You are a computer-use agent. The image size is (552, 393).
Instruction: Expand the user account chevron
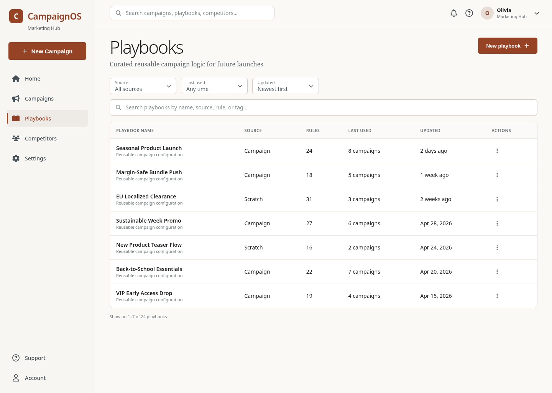point(537,13)
